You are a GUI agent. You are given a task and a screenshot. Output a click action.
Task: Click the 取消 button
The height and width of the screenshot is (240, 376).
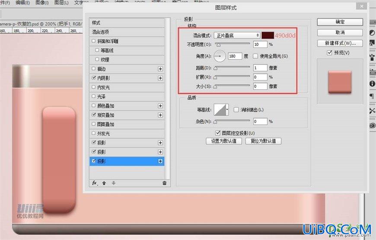pyautogui.click(x=340, y=32)
